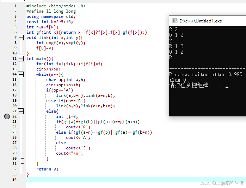Click line number 1 in the gutter

point(16,6)
